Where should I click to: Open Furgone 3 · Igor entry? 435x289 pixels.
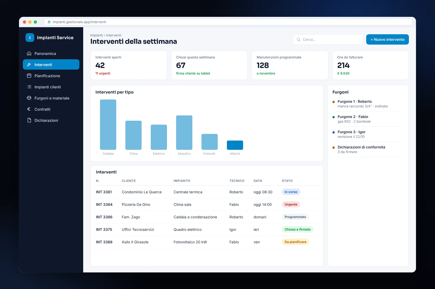click(368, 134)
